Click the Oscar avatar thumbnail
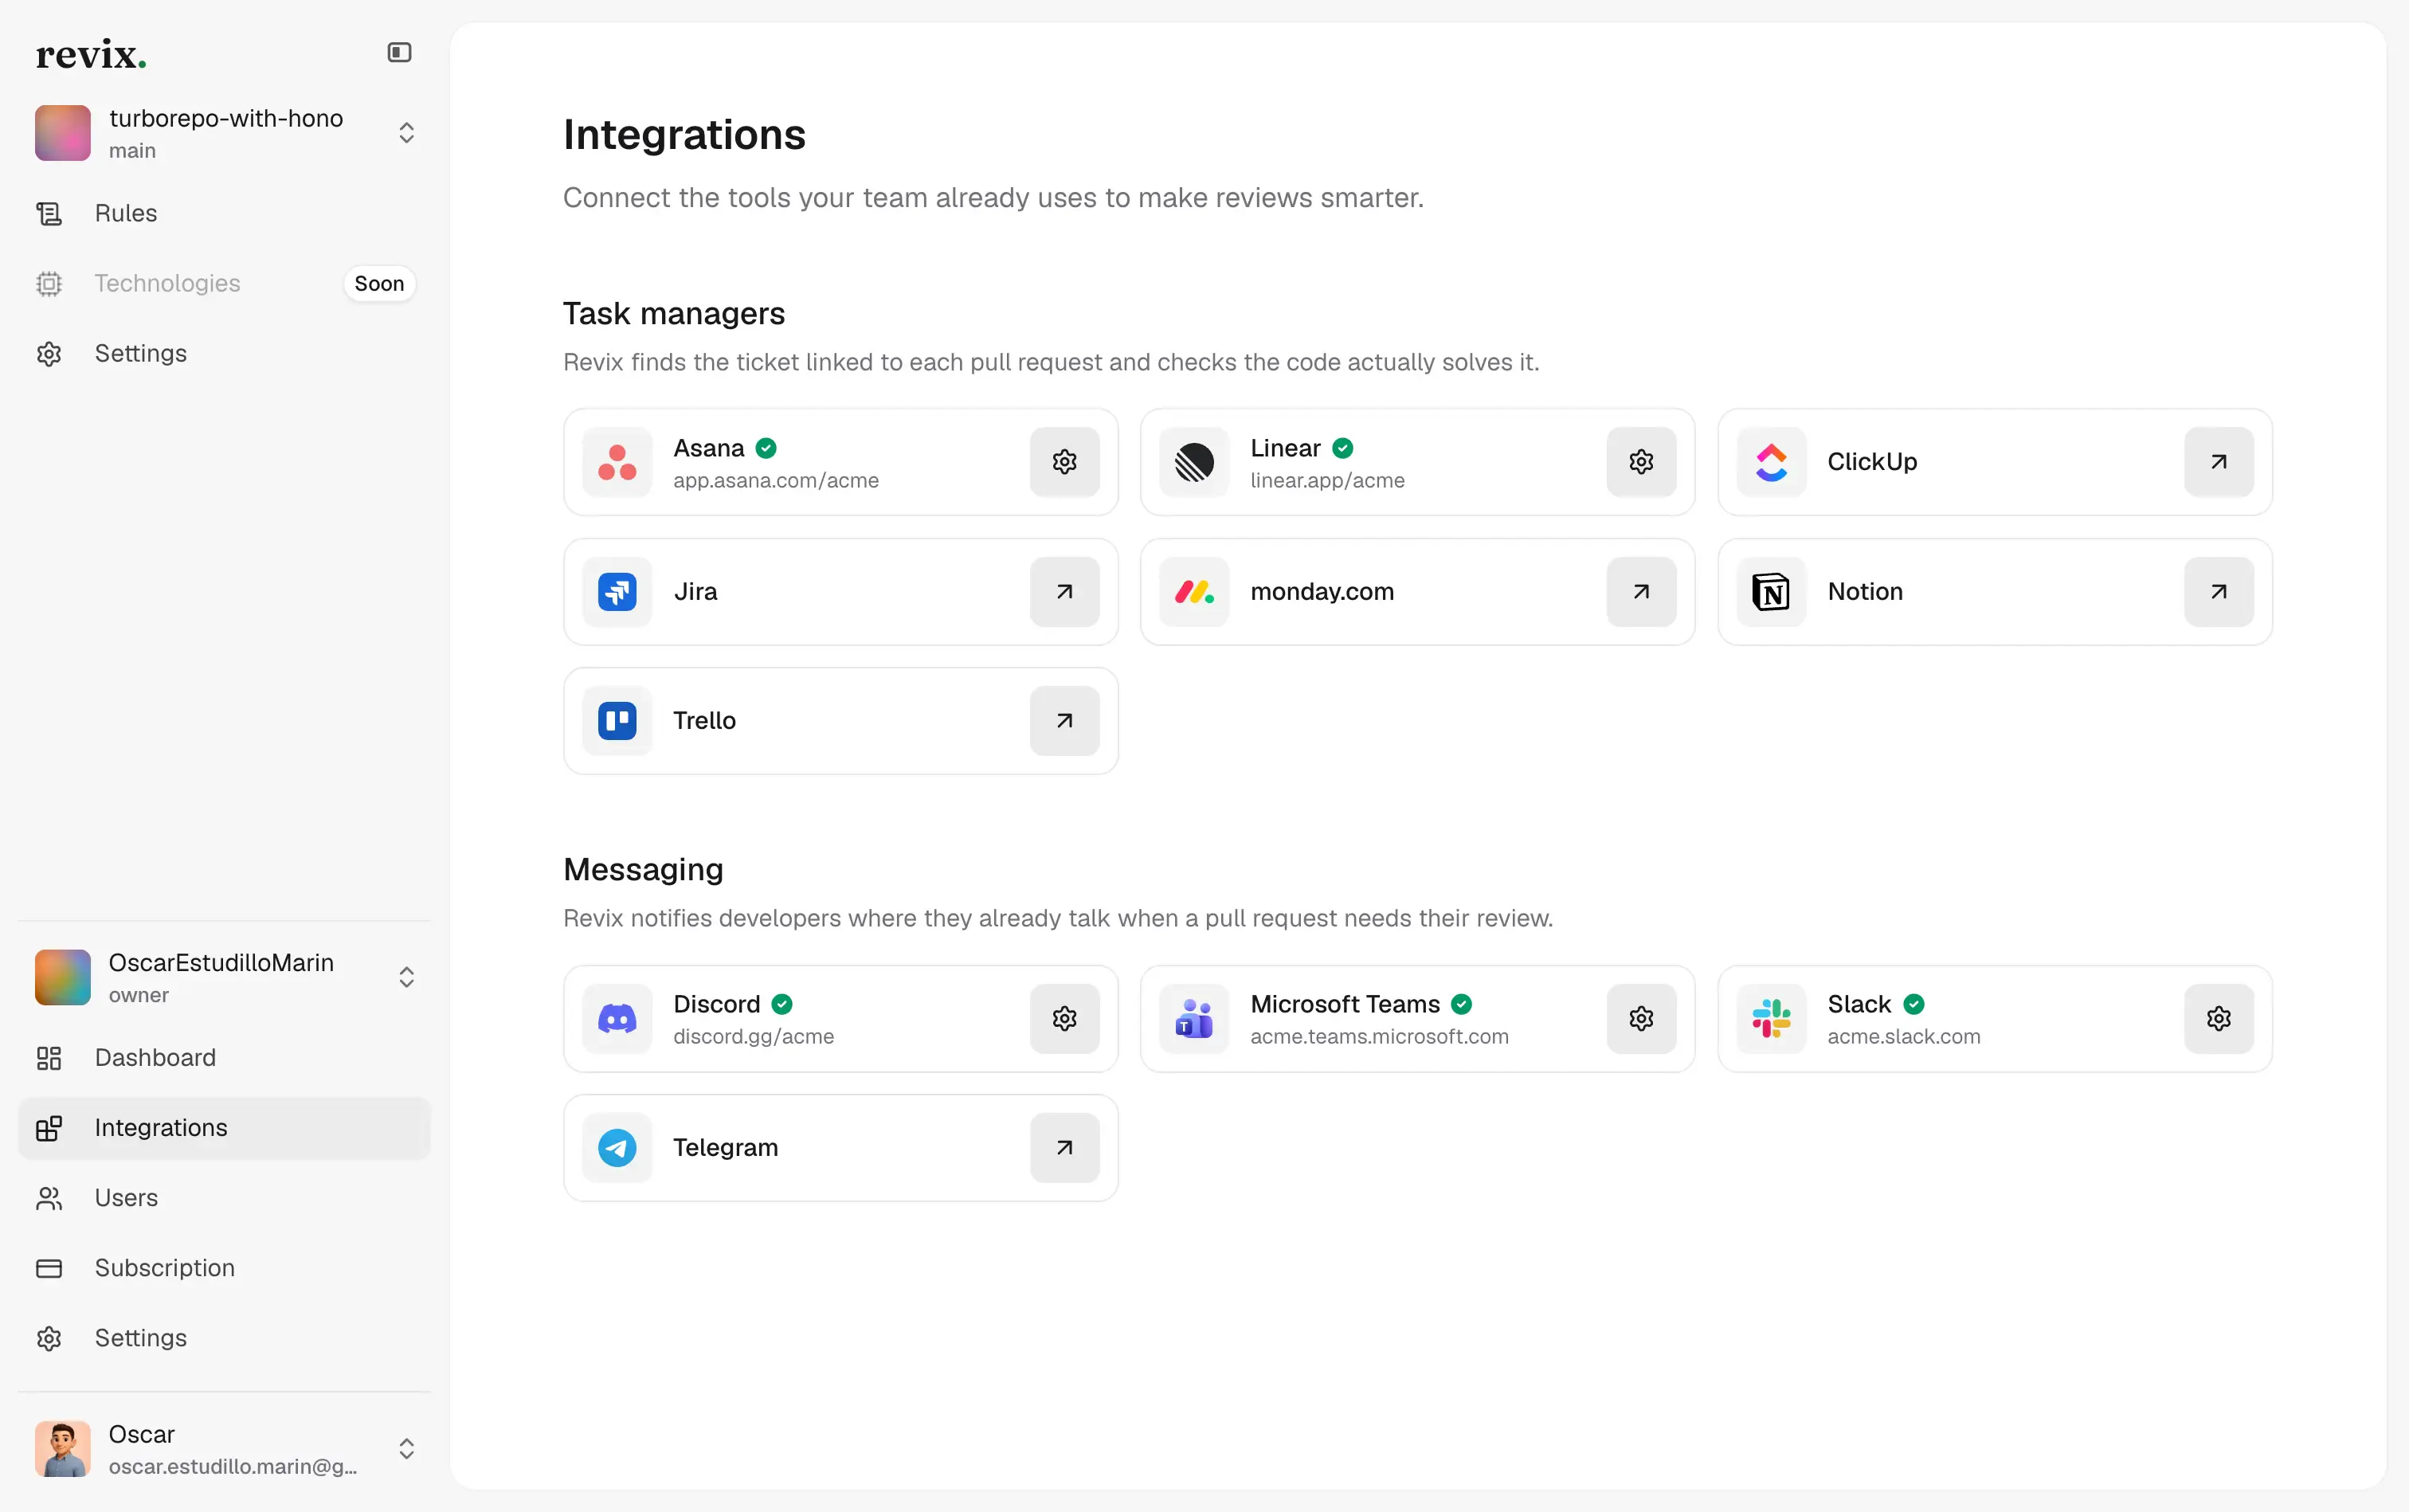This screenshot has width=2409, height=1512. click(62, 1449)
